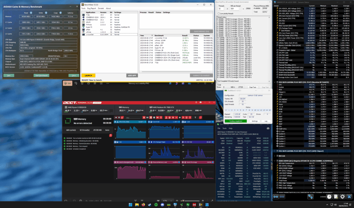
Task: Click Edit button in Photos viewer
Action: tap(67, 83)
